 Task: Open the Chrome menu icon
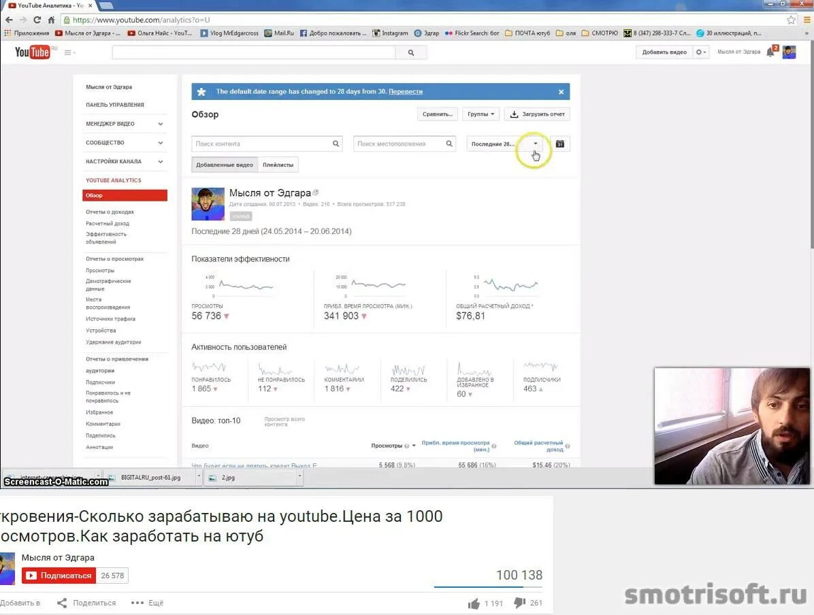[807, 20]
